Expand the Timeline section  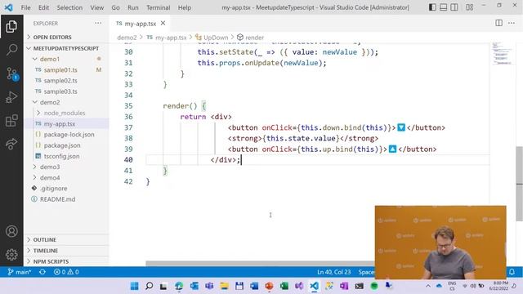(x=66, y=251)
